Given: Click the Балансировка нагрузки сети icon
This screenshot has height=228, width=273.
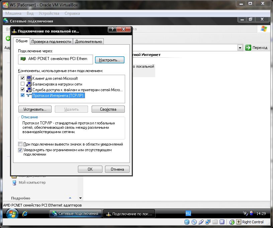Looking at the screenshot, I should coord(29,84).
